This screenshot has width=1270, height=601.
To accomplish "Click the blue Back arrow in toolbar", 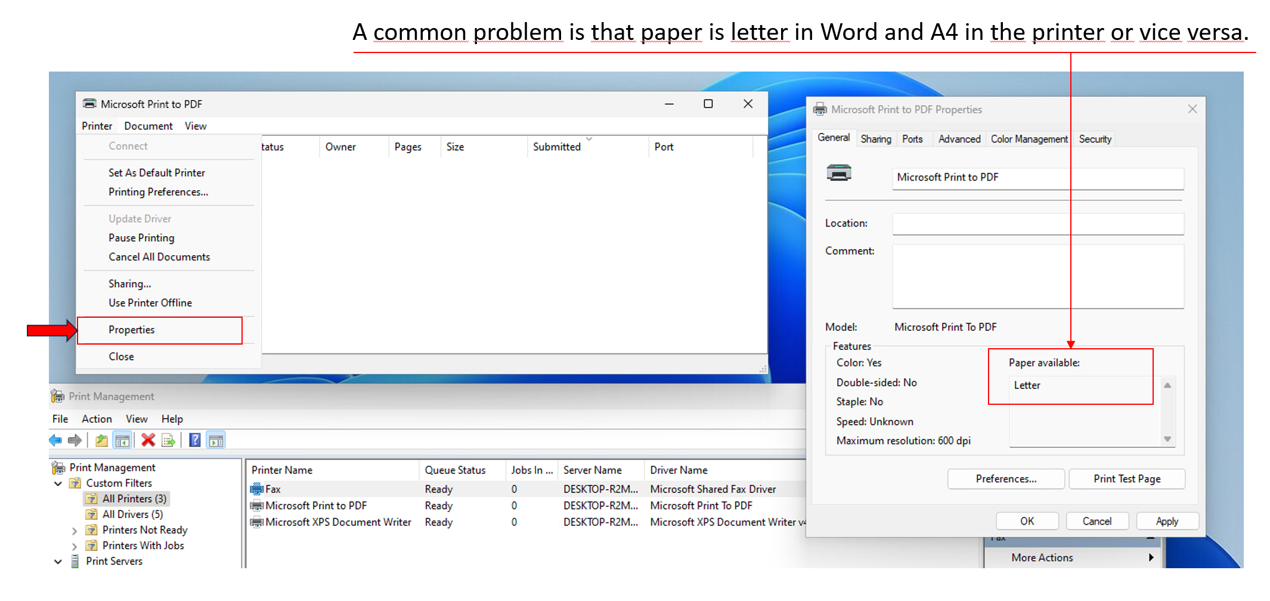I will coord(55,441).
